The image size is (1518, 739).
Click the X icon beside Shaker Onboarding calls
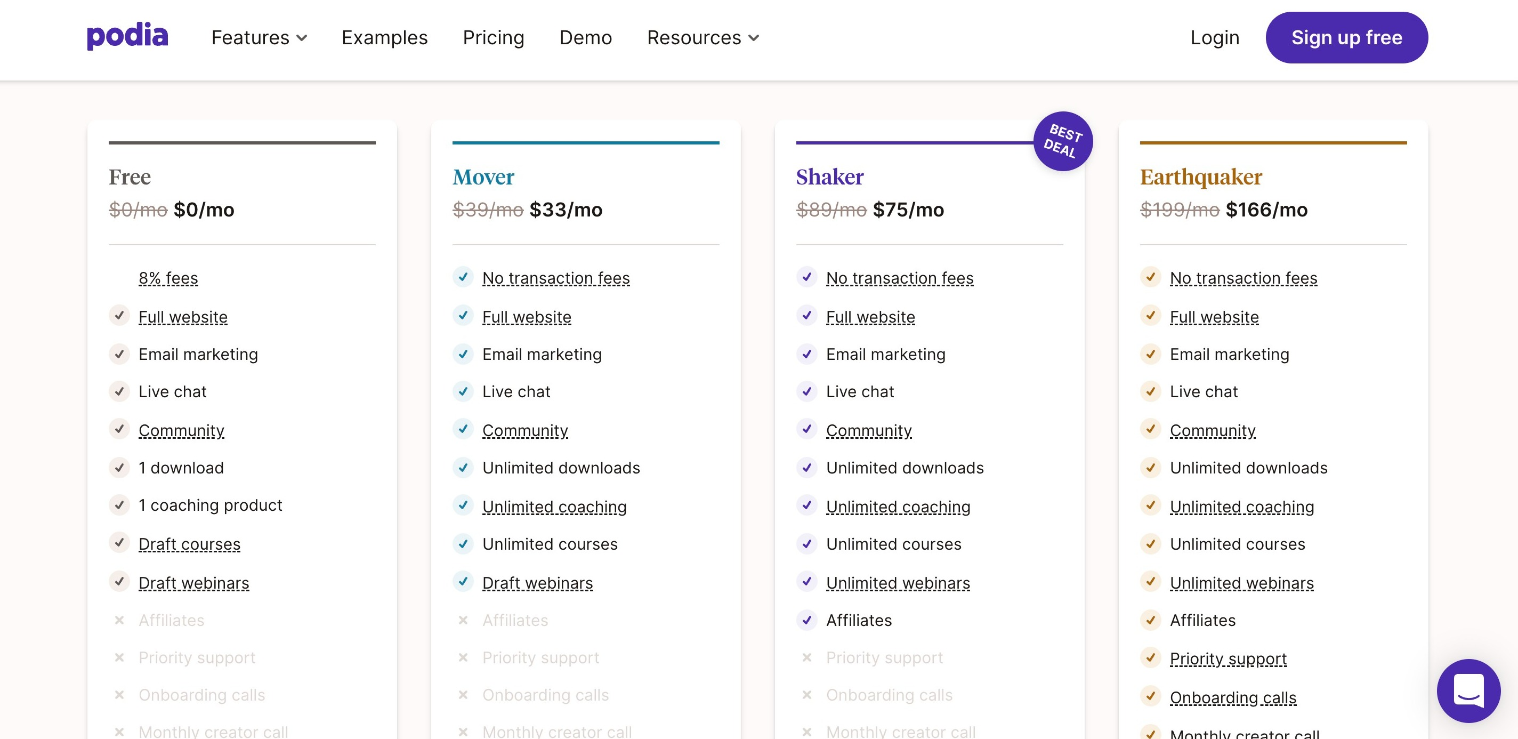click(807, 695)
